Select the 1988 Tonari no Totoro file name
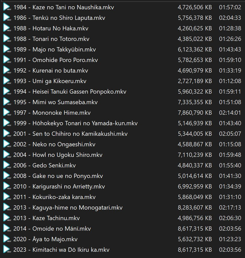This screenshot has height=258, width=245. coord(51,39)
